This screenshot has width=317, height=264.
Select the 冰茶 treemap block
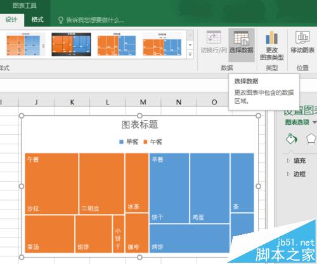(x=137, y=183)
